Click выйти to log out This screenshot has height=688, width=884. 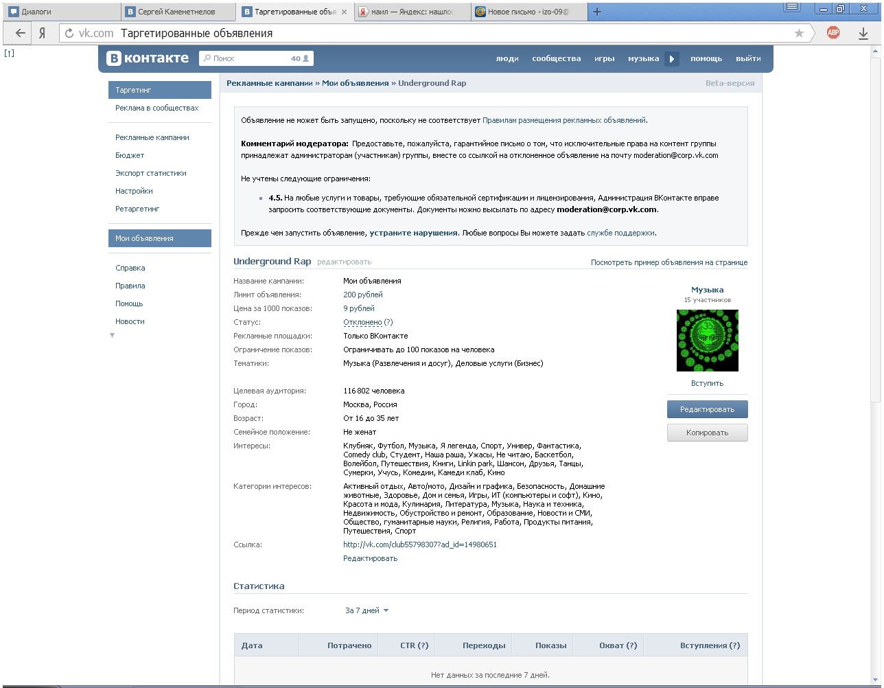pyautogui.click(x=748, y=58)
